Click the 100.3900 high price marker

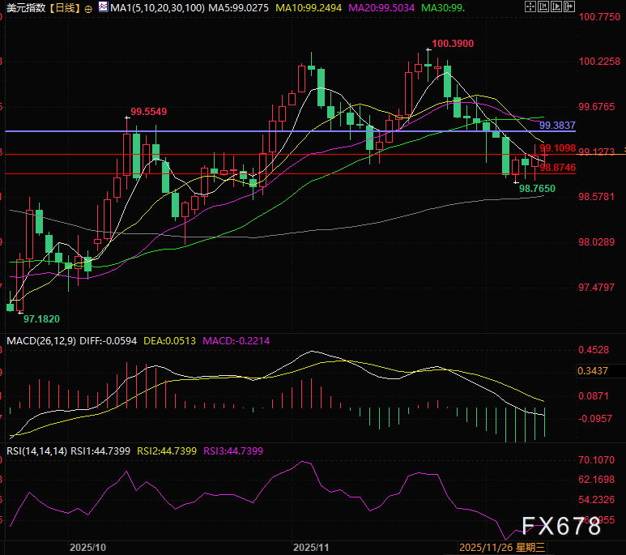tap(453, 43)
